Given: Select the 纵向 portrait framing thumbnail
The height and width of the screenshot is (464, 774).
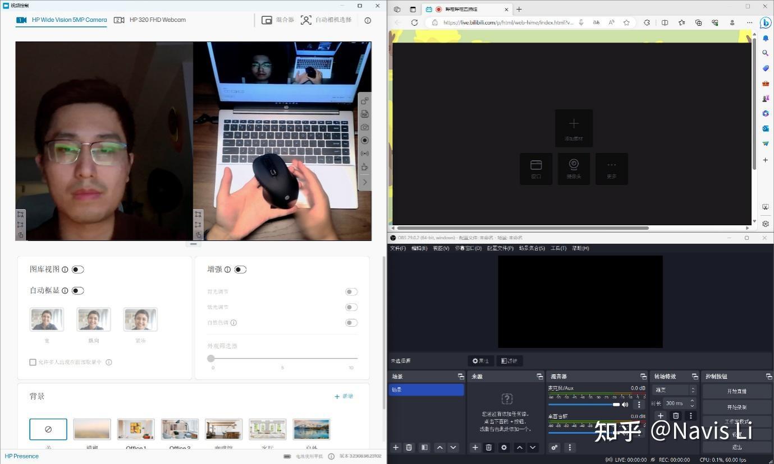Looking at the screenshot, I should [94, 319].
